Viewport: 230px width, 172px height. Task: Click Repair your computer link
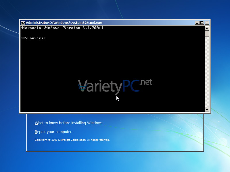click(x=53, y=132)
